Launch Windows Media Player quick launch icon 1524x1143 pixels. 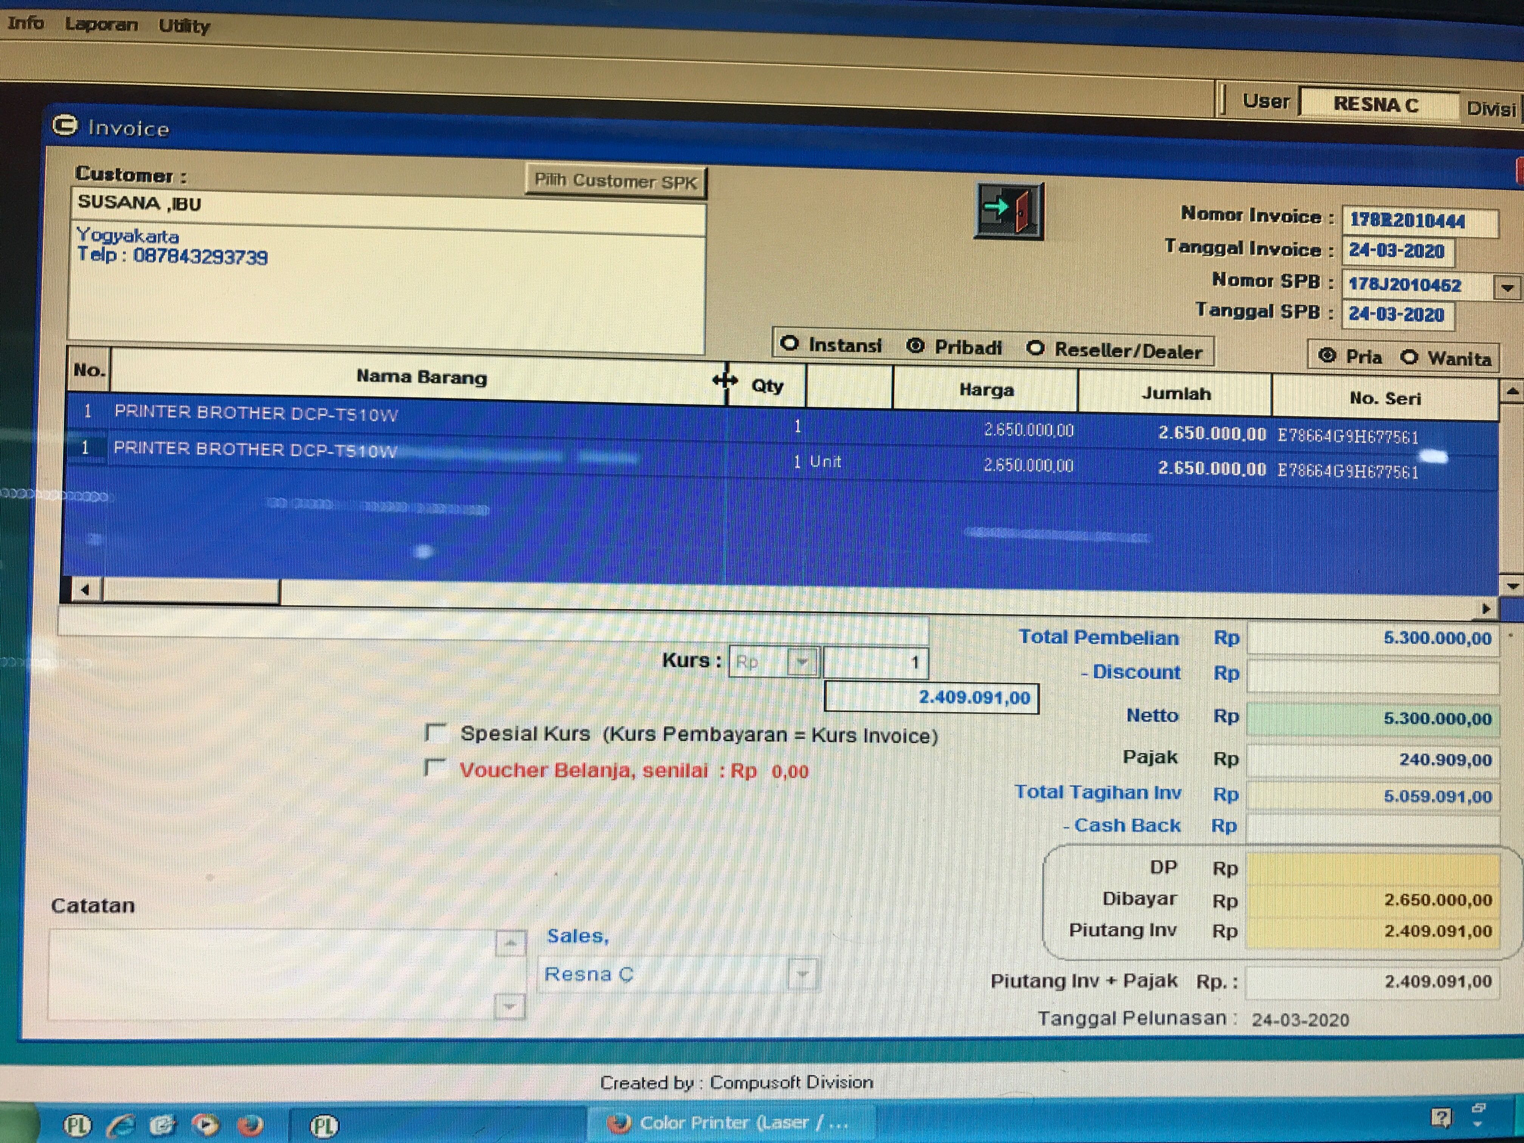[205, 1125]
